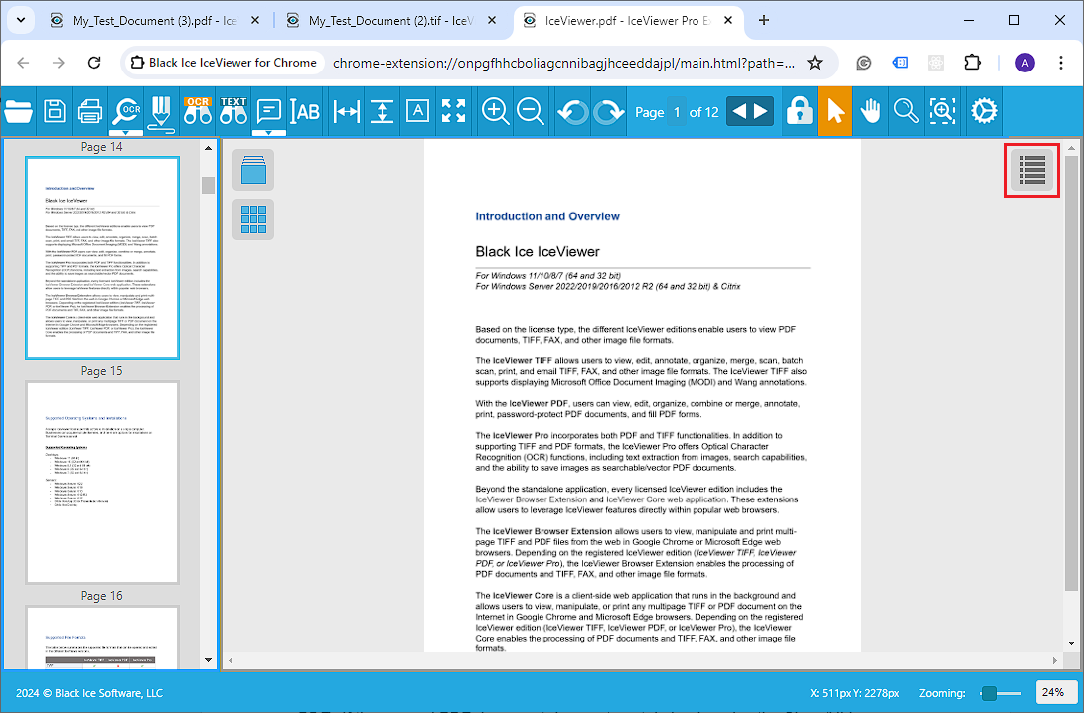Viewport: 1084px width, 713px height.
Task: Select the zoom-to-area marquee tool
Action: [x=942, y=111]
